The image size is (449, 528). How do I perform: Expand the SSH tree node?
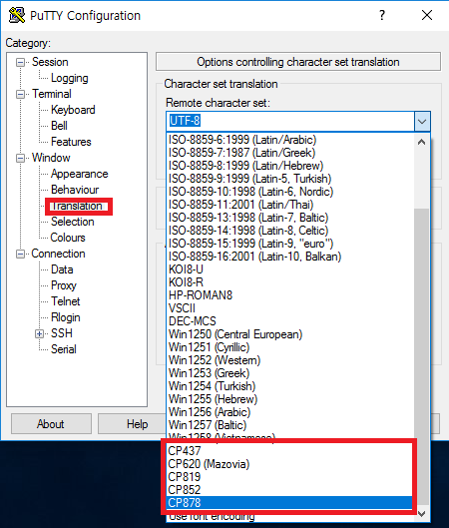[39, 333]
